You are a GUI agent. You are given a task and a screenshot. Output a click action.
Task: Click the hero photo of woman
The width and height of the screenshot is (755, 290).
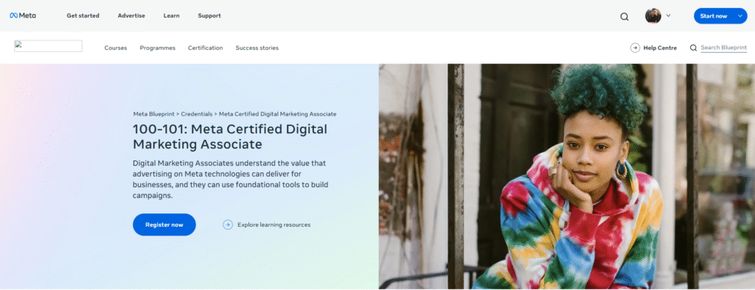click(567, 177)
